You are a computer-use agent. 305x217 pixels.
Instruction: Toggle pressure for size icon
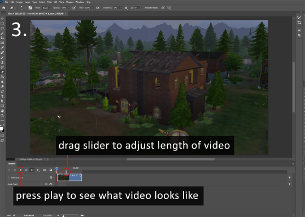click(163, 8)
